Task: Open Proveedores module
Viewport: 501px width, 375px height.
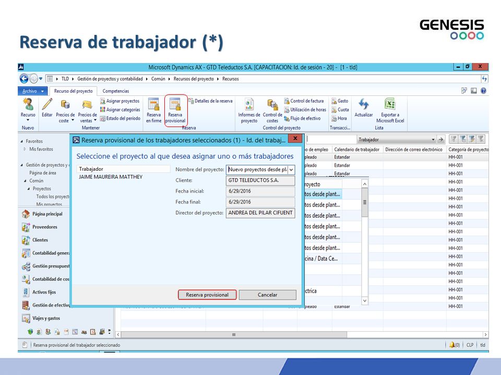Action: (x=40, y=227)
